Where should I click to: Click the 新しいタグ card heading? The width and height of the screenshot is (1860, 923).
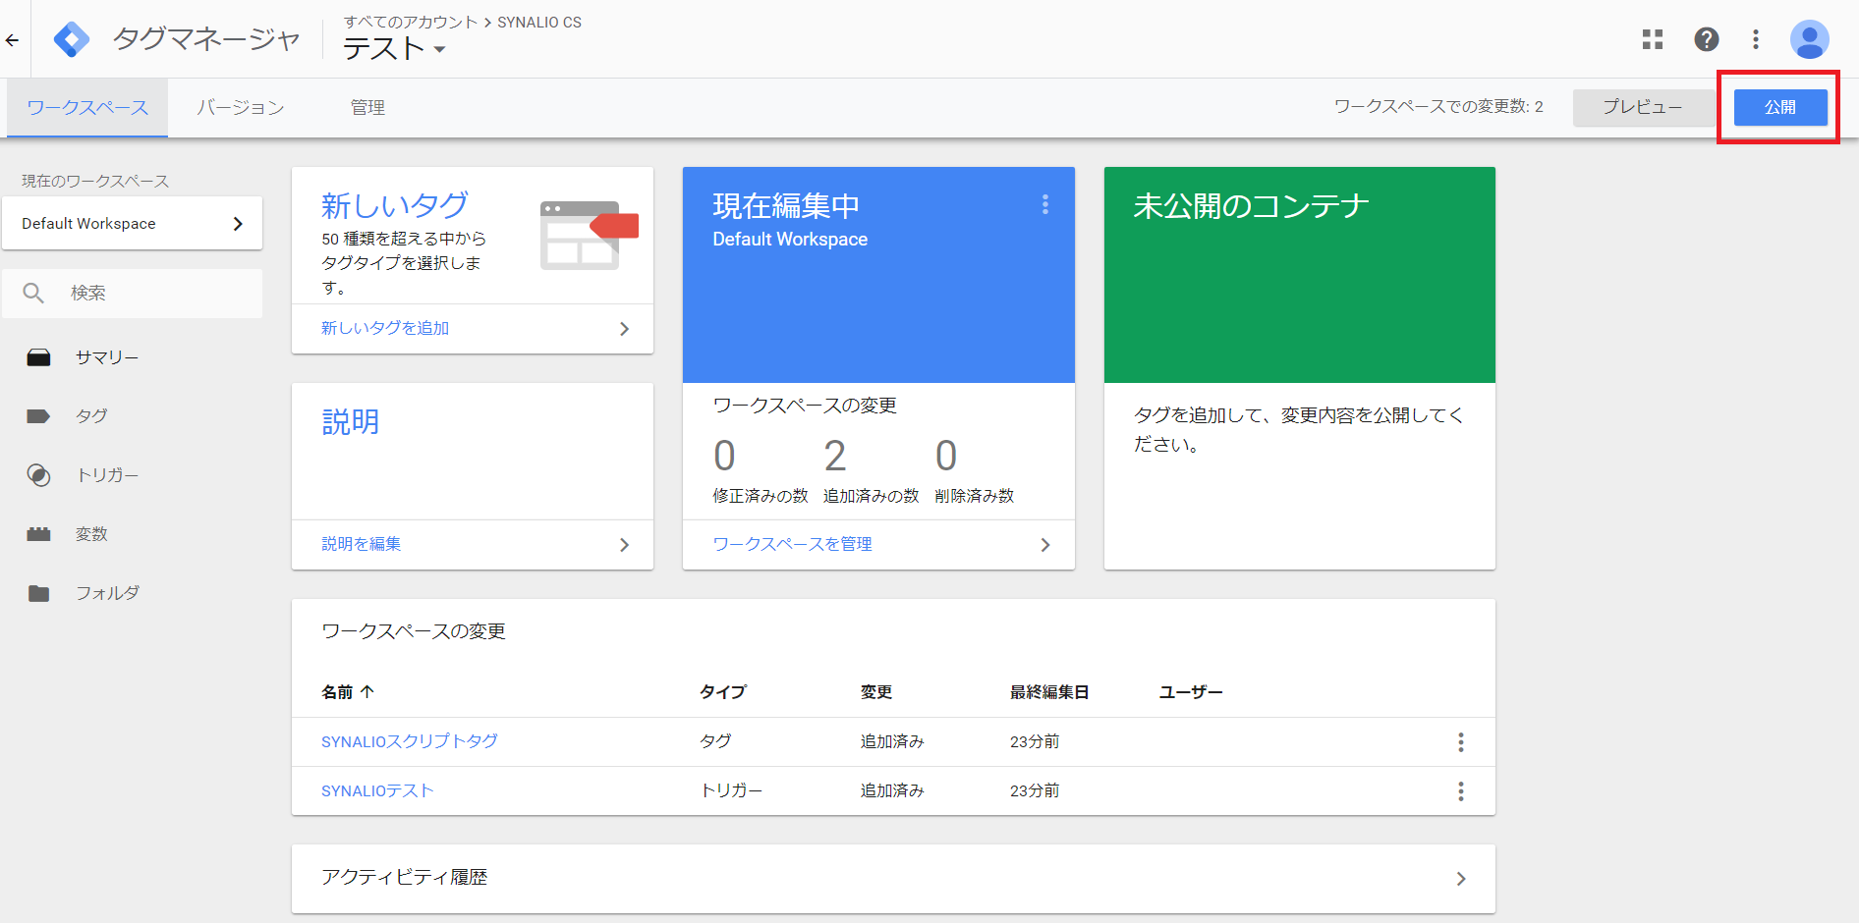pos(395,205)
